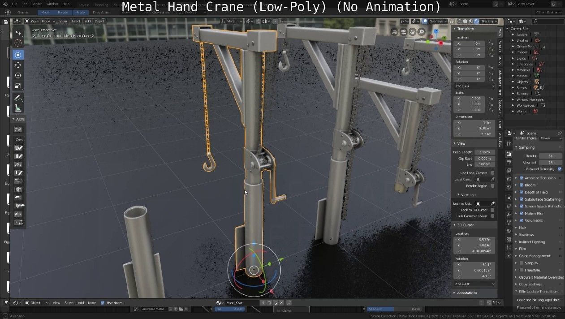Image resolution: width=565 pixels, height=319 pixels.
Task: Open the Render properties tab icon
Action: (x=509, y=154)
